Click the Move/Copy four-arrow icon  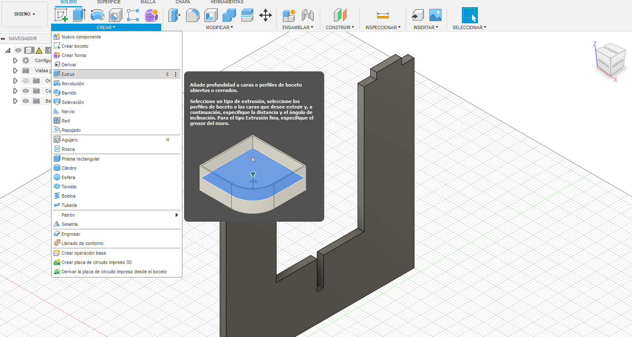pos(265,15)
